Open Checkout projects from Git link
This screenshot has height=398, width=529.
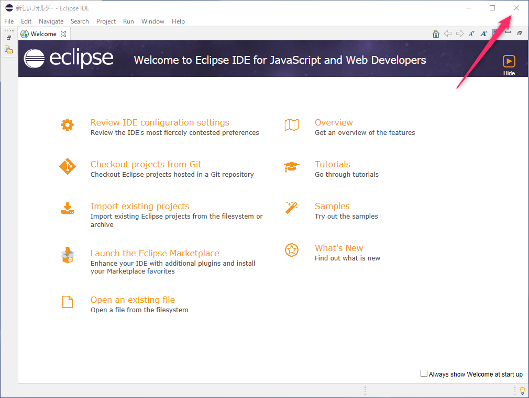point(146,164)
